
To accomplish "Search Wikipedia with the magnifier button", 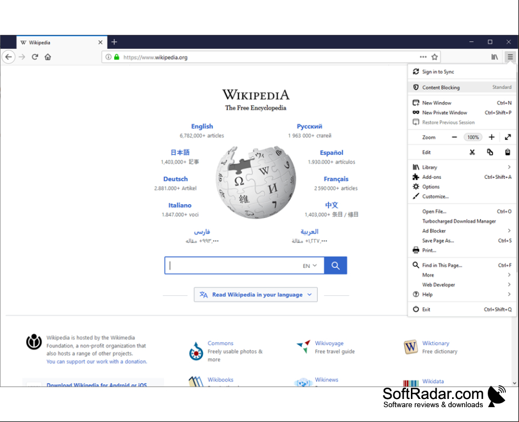I will pyautogui.click(x=336, y=266).
